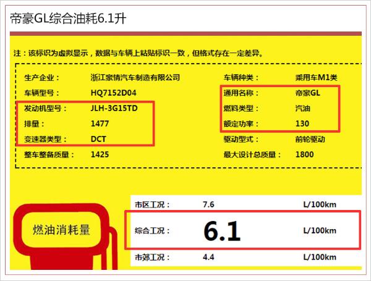Click the label 最大设计总质量：

point(252,154)
